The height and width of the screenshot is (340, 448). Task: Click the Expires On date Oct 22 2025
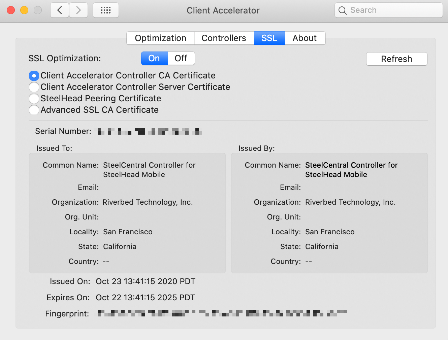tap(146, 298)
